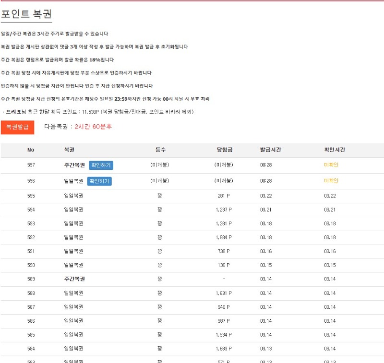The width and height of the screenshot is (384, 363).
Task: Click the 당첨금 column header
Action: 224,150
